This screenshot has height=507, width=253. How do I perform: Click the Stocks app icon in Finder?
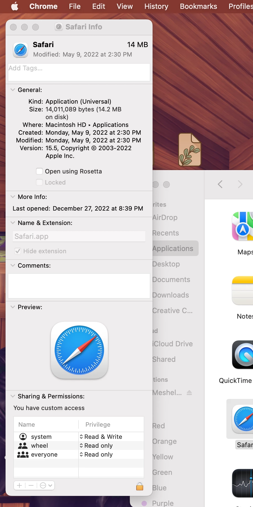pyautogui.click(x=243, y=483)
